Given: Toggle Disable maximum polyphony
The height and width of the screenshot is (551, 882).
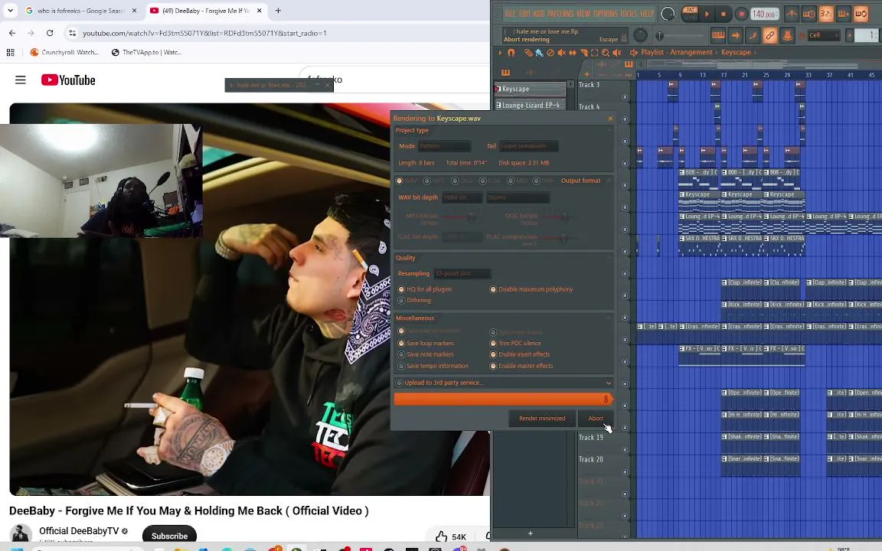Looking at the screenshot, I should pyautogui.click(x=493, y=289).
